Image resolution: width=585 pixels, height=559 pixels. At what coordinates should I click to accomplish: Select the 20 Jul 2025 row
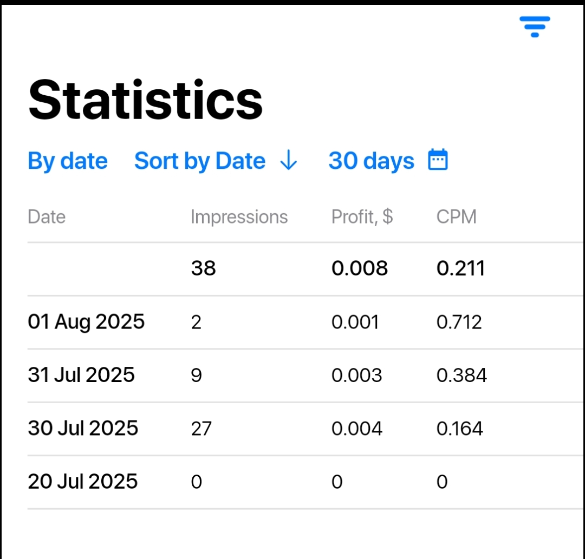coord(305,482)
